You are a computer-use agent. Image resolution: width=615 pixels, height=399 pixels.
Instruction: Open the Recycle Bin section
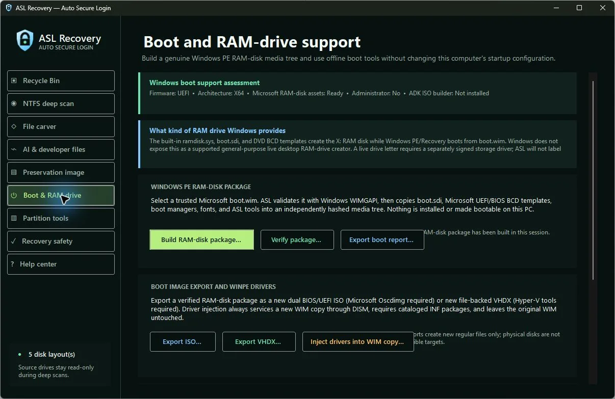click(x=61, y=81)
